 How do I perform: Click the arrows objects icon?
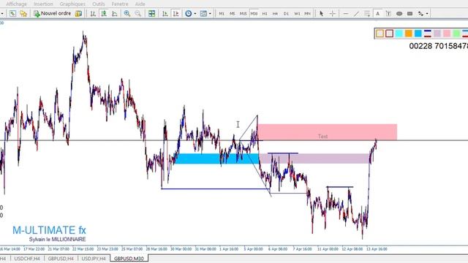click(420, 13)
